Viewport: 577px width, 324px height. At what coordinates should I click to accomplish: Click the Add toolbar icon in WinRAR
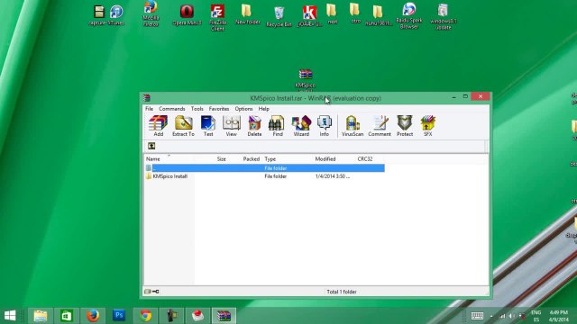click(159, 126)
